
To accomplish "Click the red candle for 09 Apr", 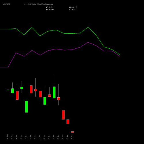I will (x=17, y=95).
